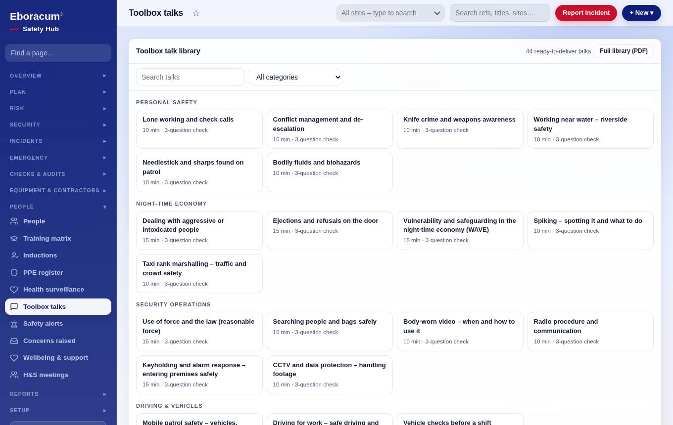Collapse the People sidebar section
The image size is (673, 425).
tap(58, 207)
